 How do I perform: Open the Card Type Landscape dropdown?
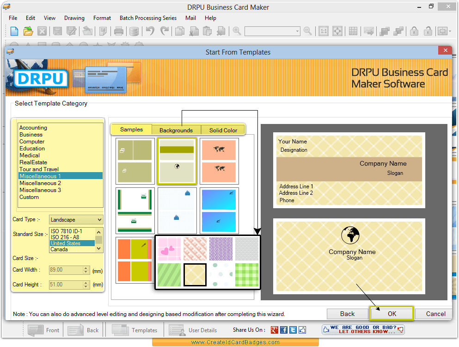[x=76, y=219]
